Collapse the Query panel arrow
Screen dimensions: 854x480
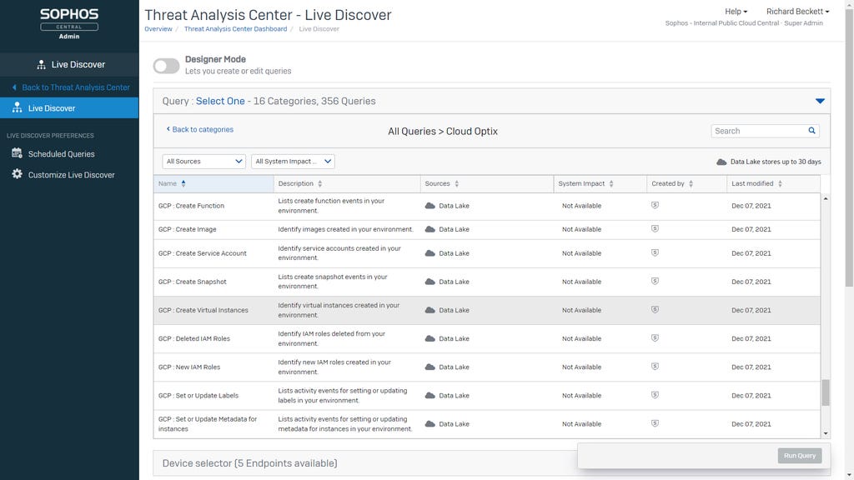click(820, 101)
